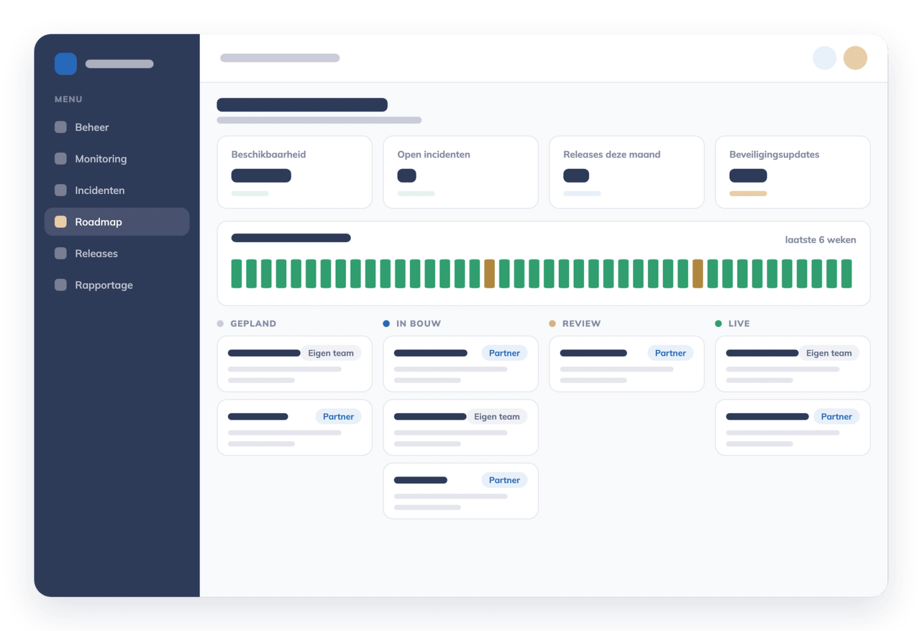Viewport: 922px width, 631px height.
Task: Click the light blue circle in header
Action: (x=825, y=58)
